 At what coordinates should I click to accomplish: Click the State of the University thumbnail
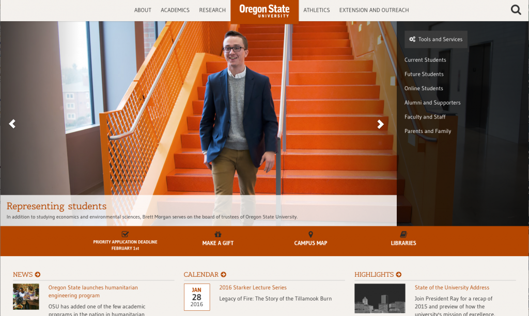click(x=380, y=298)
